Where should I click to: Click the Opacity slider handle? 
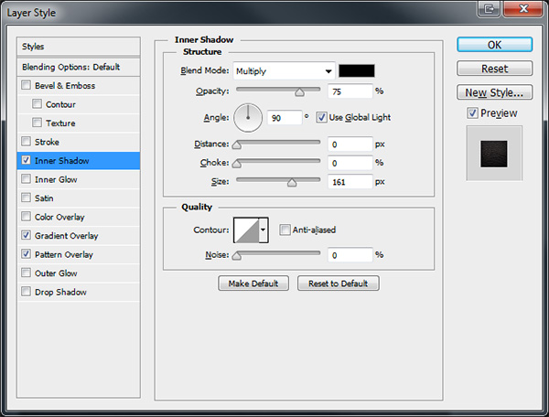[x=299, y=92]
